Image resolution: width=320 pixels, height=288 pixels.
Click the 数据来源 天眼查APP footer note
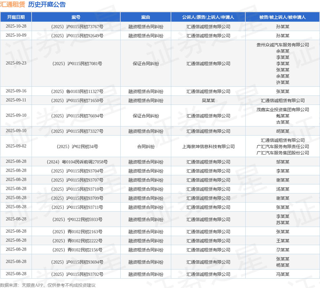[48, 285]
